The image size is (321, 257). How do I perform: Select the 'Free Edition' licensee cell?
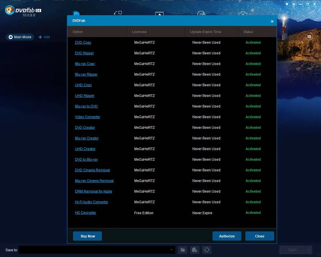(x=144, y=213)
